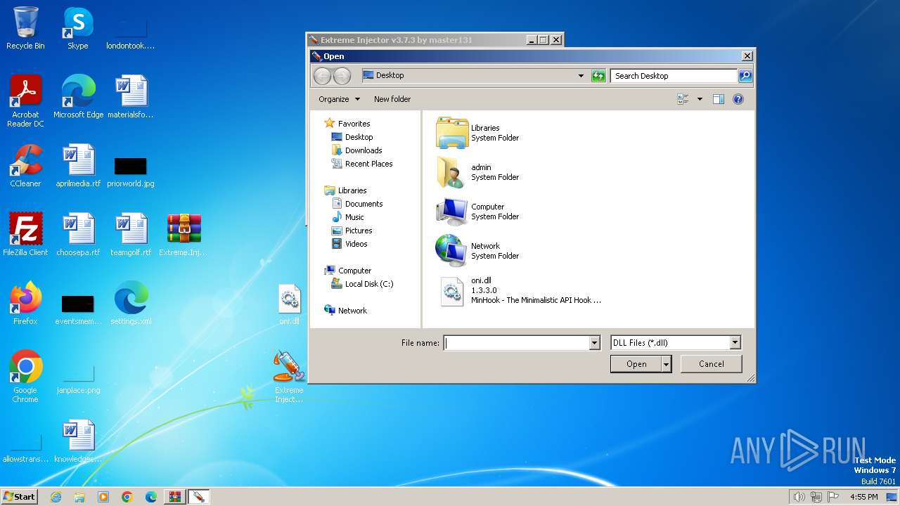Click the Back navigation arrow in Open dialog
Screen dimensions: 900x506
322,76
